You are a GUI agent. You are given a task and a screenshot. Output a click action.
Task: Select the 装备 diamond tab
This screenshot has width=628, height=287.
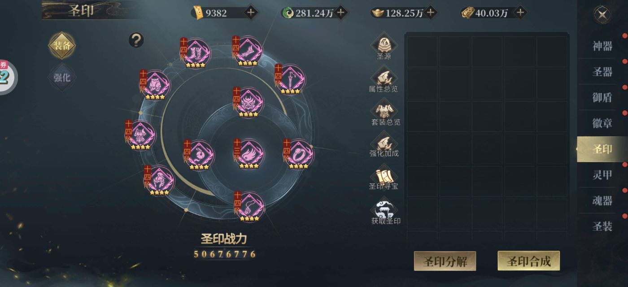[62, 45]
